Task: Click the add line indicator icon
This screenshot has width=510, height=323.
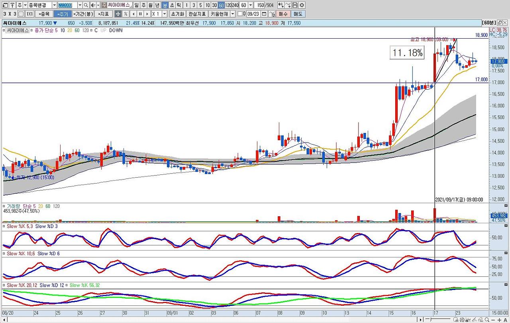Action: [288, 5]
